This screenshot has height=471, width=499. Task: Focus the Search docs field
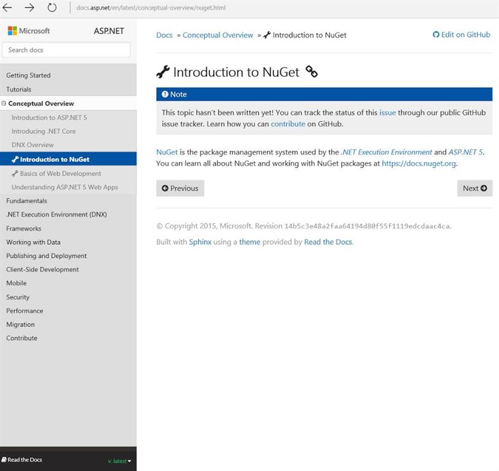(66, 50)
